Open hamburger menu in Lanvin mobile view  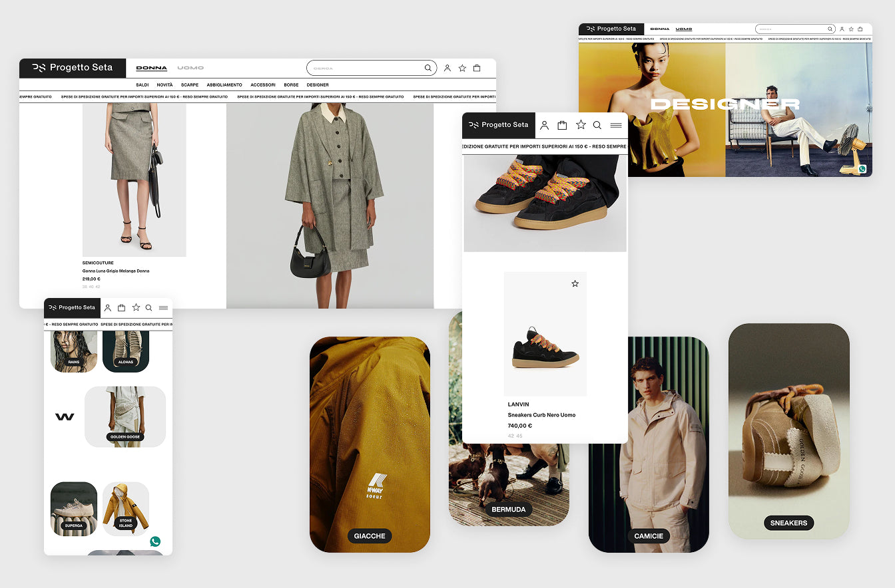point(616,125)
